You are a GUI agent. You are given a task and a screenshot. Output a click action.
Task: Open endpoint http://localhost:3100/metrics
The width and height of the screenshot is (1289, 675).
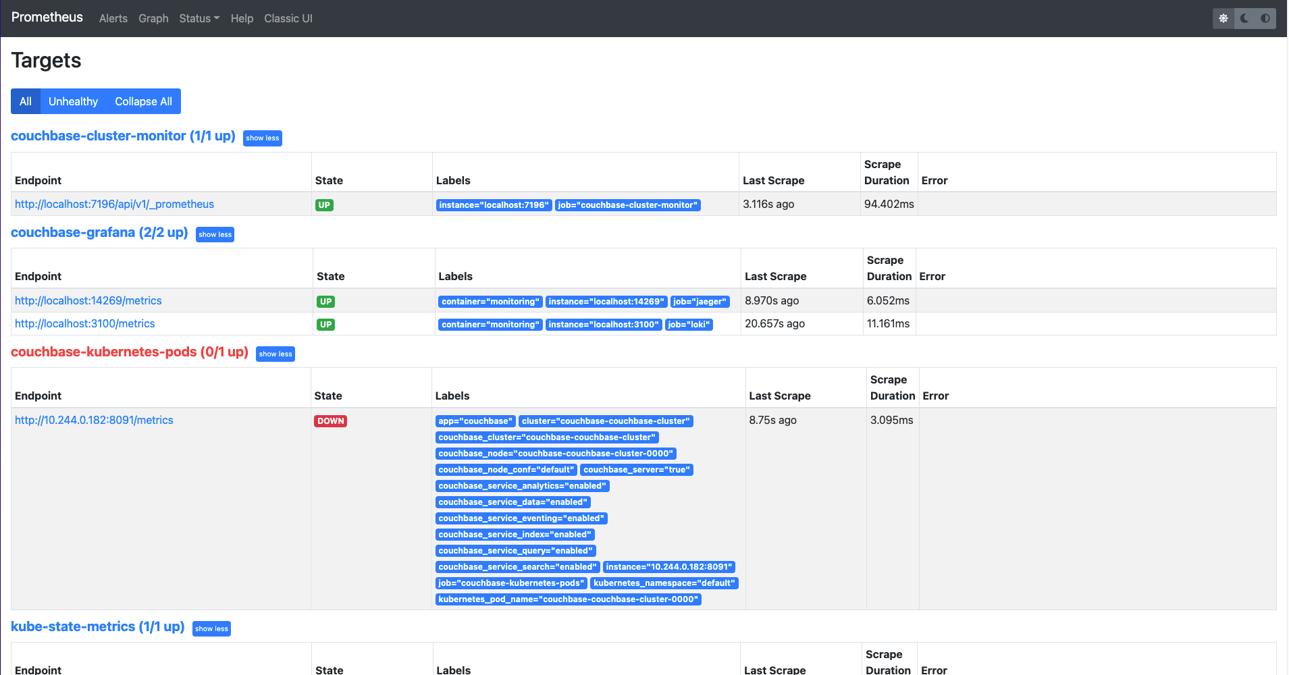(x=85, y=323)
